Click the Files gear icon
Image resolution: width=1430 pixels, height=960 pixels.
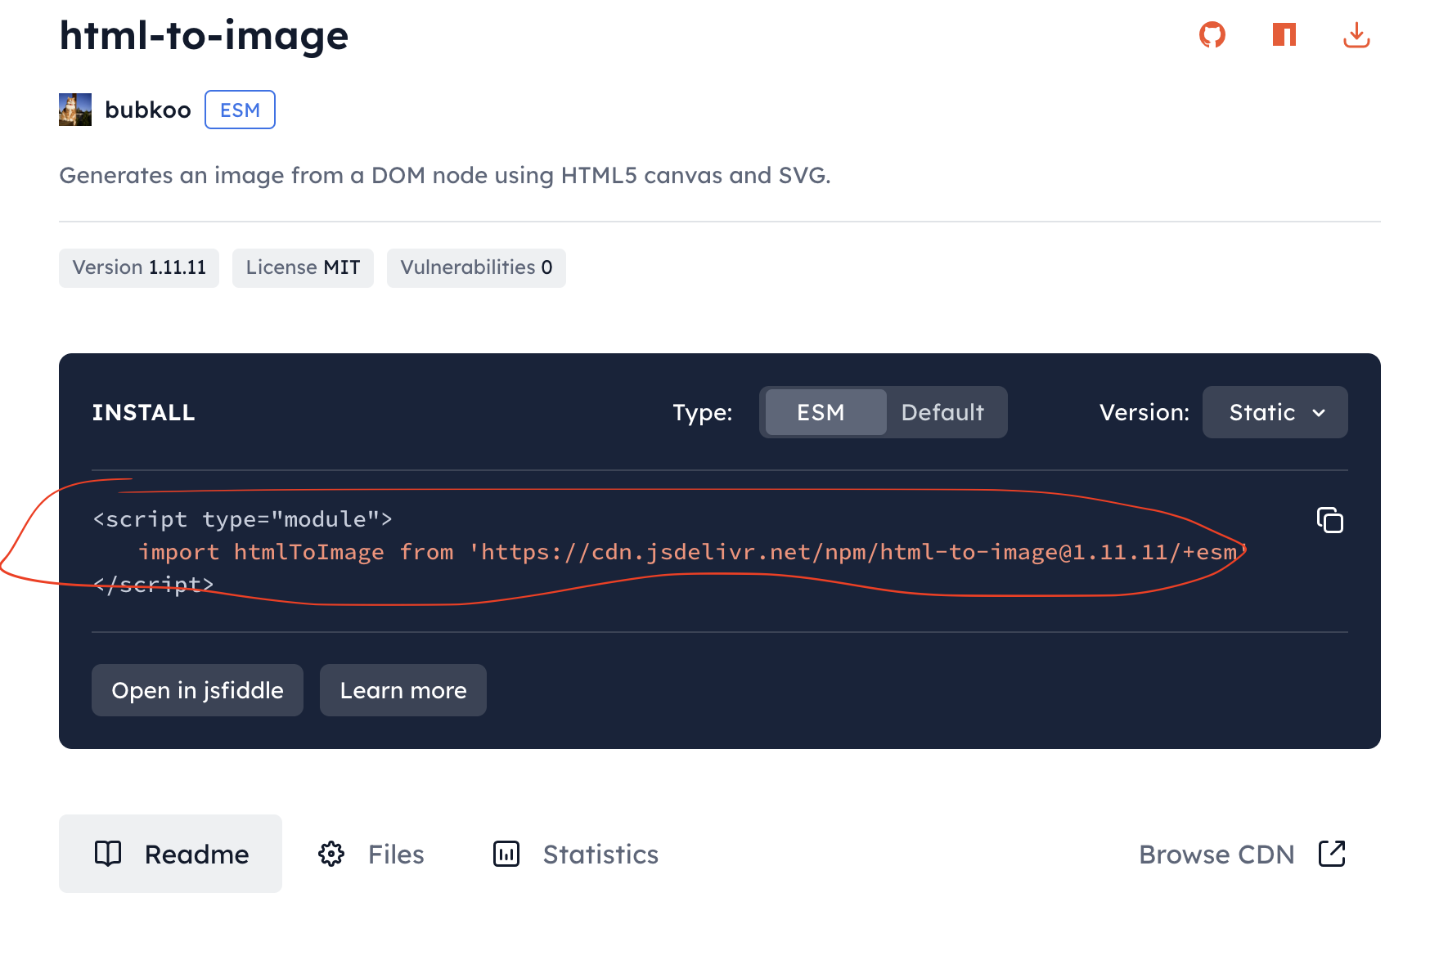(331, 854)
